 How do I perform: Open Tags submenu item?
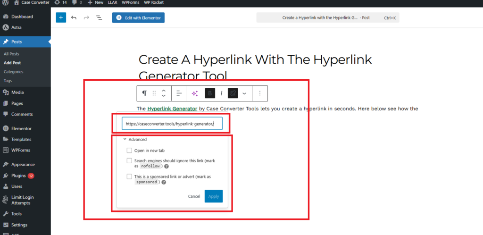tap(8, 81)
